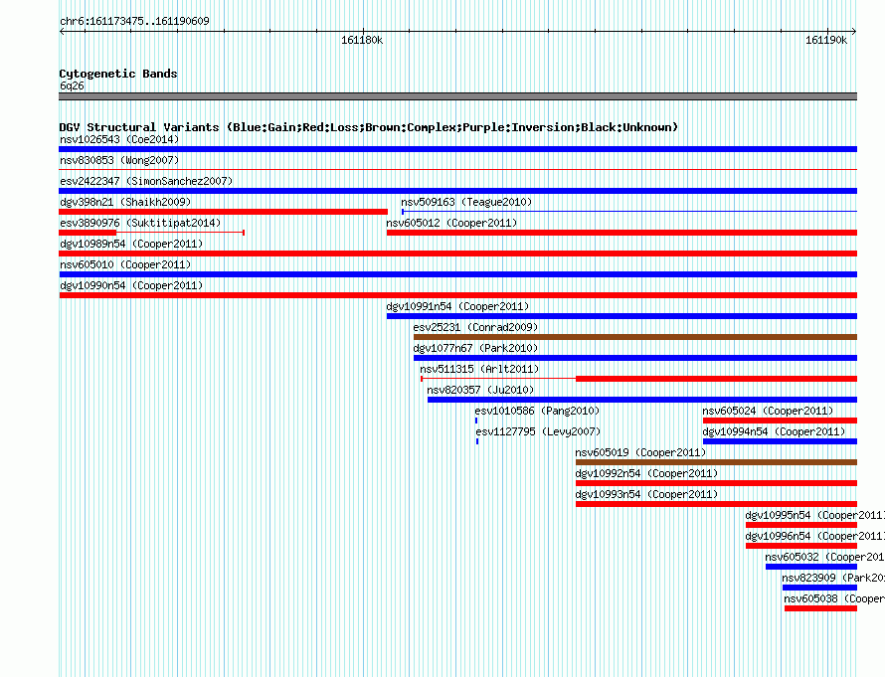
Task: Click the blue gain bar of nsv1026543
Action: (457, 149)
